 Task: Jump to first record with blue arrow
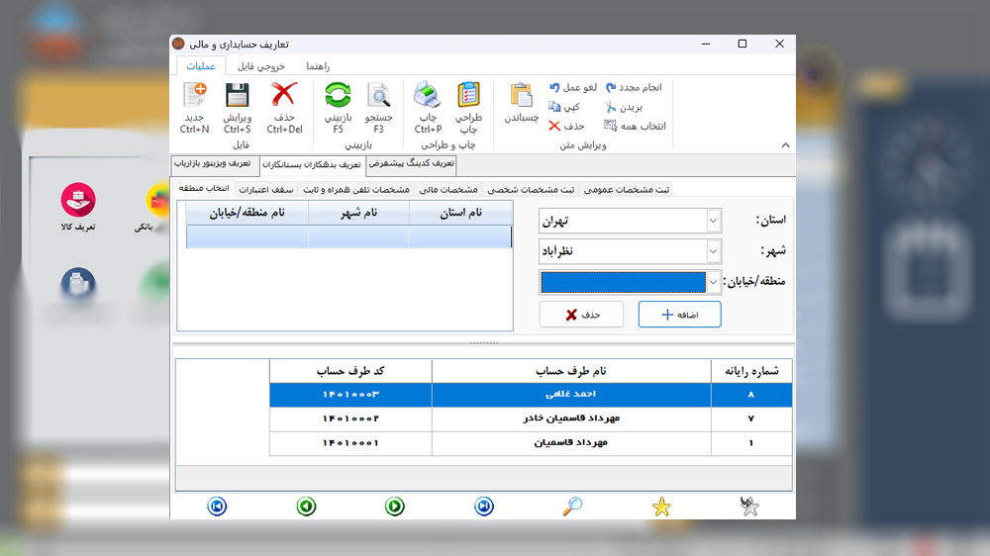(217, 507)
